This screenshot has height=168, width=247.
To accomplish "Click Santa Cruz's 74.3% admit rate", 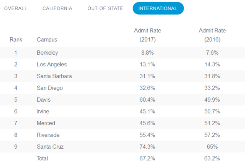I will tap(147, 147).
